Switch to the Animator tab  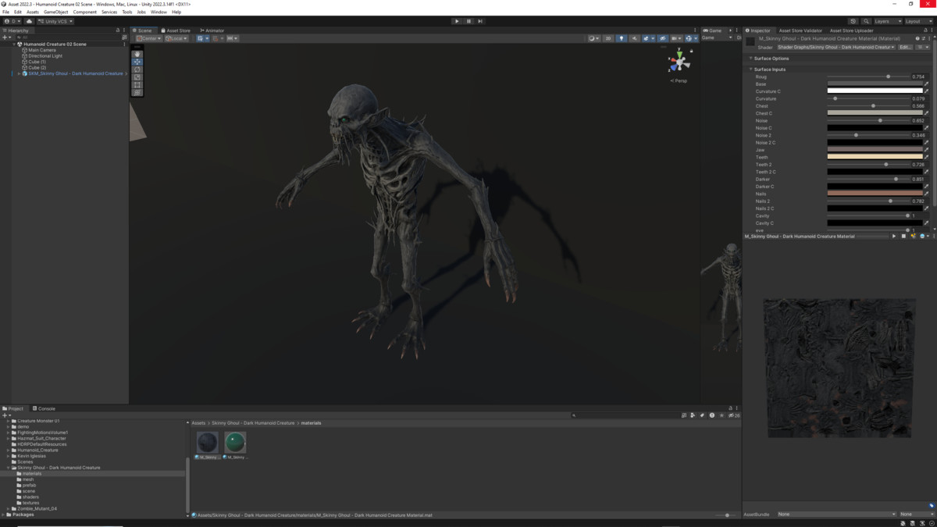tap(212, 30)
